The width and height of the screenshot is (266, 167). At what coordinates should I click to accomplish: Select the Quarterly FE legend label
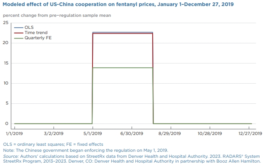pyautogui.click(x=38, y=38)
